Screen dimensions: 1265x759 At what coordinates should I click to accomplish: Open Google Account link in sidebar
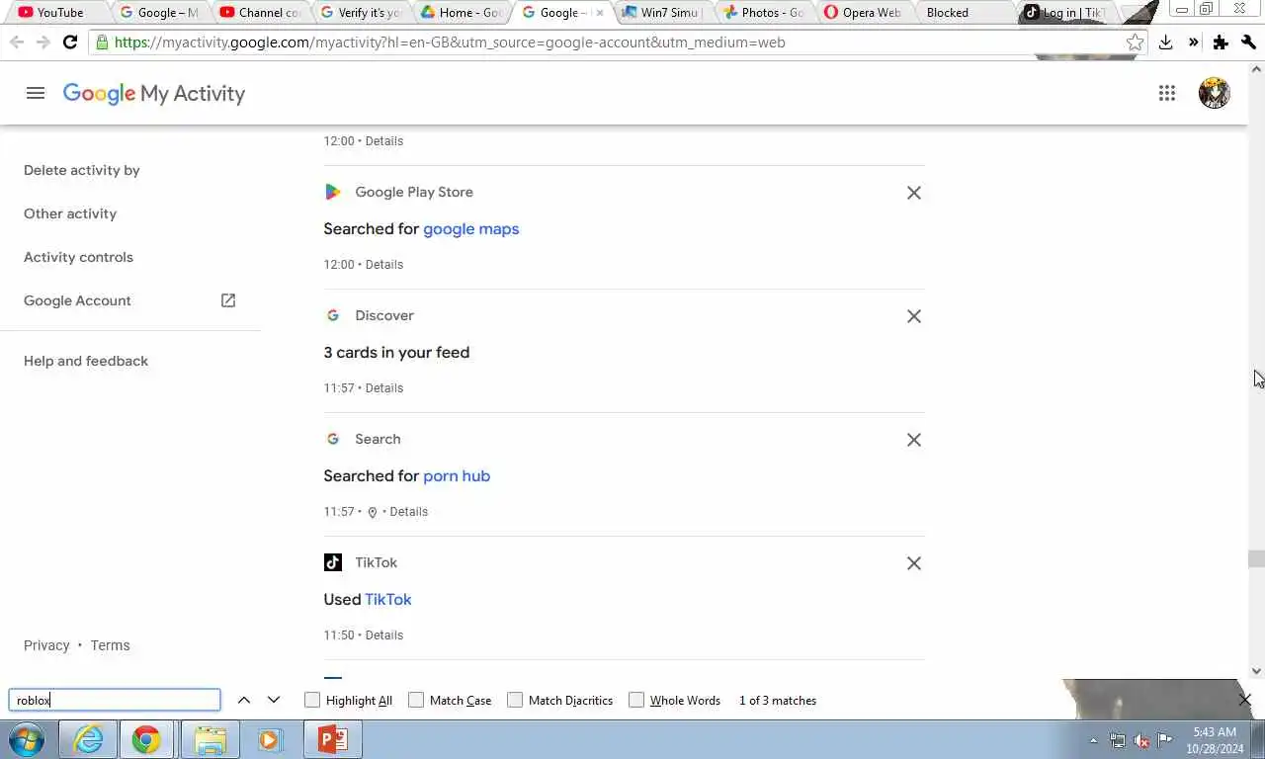coord(77,300)
